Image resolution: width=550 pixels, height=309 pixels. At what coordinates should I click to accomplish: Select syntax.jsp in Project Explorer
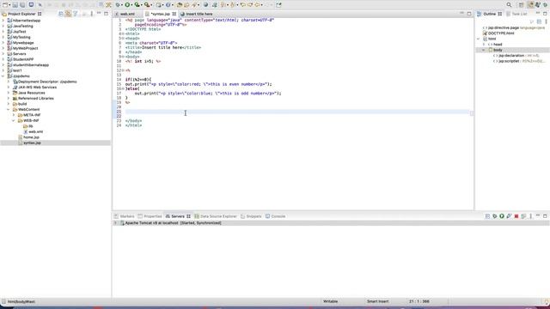pos(33,143)
